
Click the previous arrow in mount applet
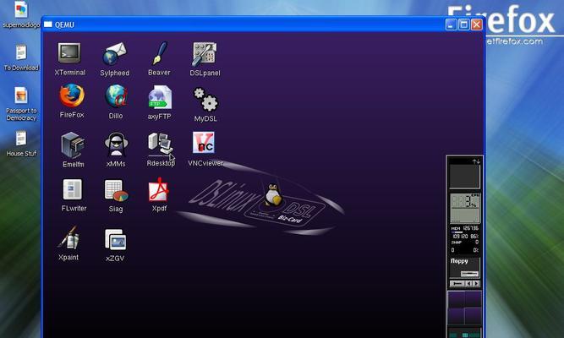(x=468, y=283)
